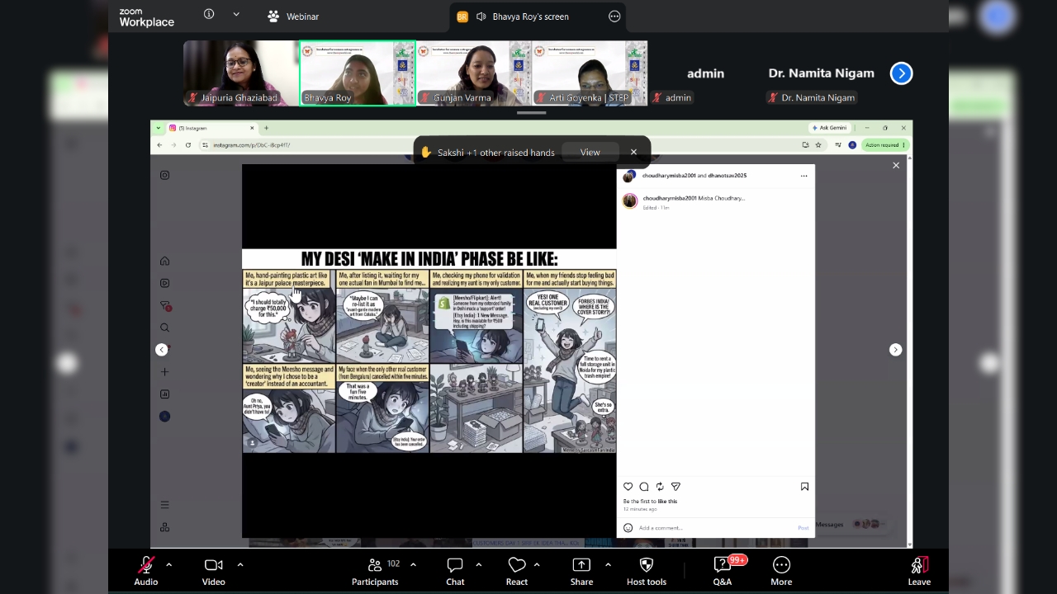Open a new browser tab
The width and height of the screenshot is (1057, 594).
(x=267, y=128)
